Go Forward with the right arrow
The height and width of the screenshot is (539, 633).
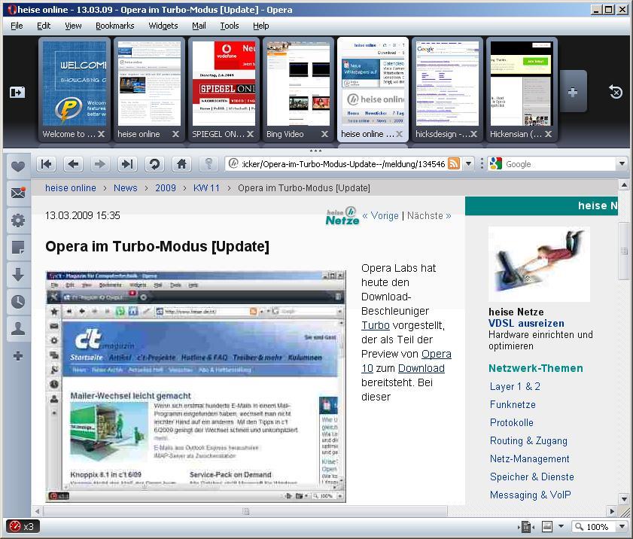[99, 164]
